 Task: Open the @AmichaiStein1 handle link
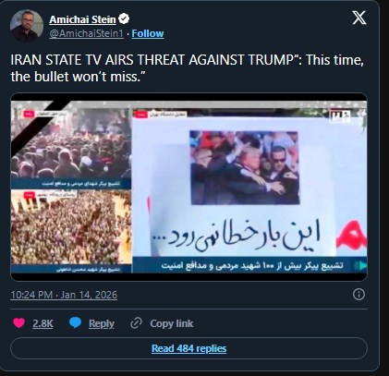coord(86,33)
